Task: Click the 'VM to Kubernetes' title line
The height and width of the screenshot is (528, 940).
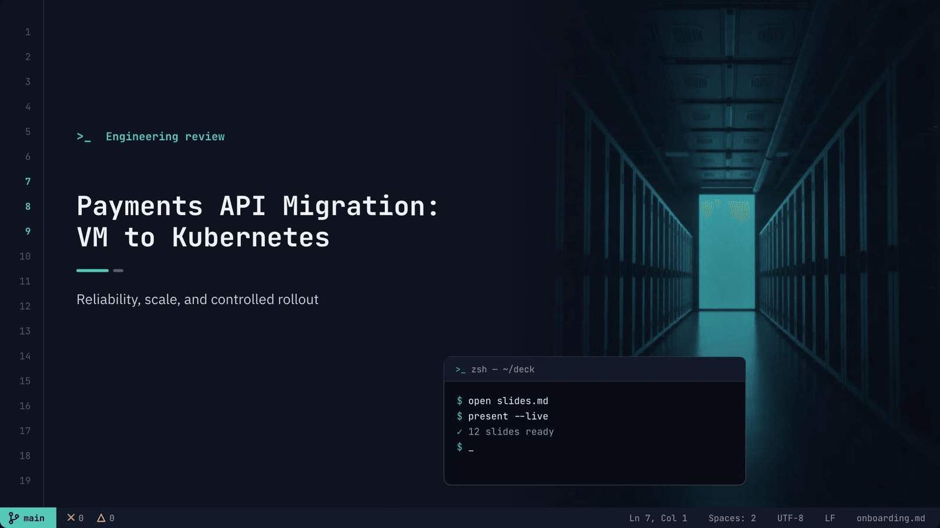Action: pyautogui.click(x=203, y=237)
